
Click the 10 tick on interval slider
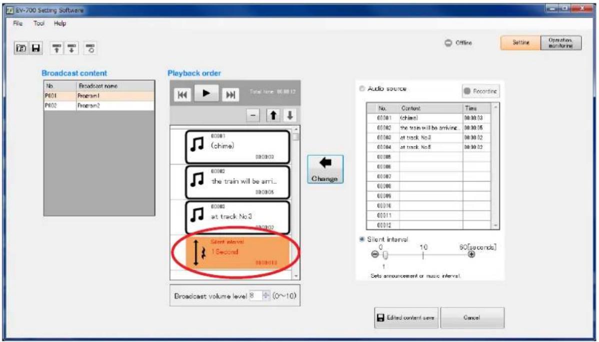(423, 254)
